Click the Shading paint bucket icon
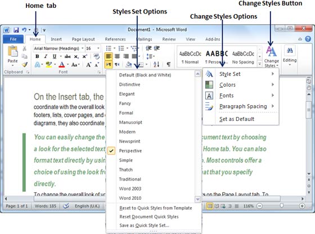This screenshot has width=315, height=234. tap(129, 65)
